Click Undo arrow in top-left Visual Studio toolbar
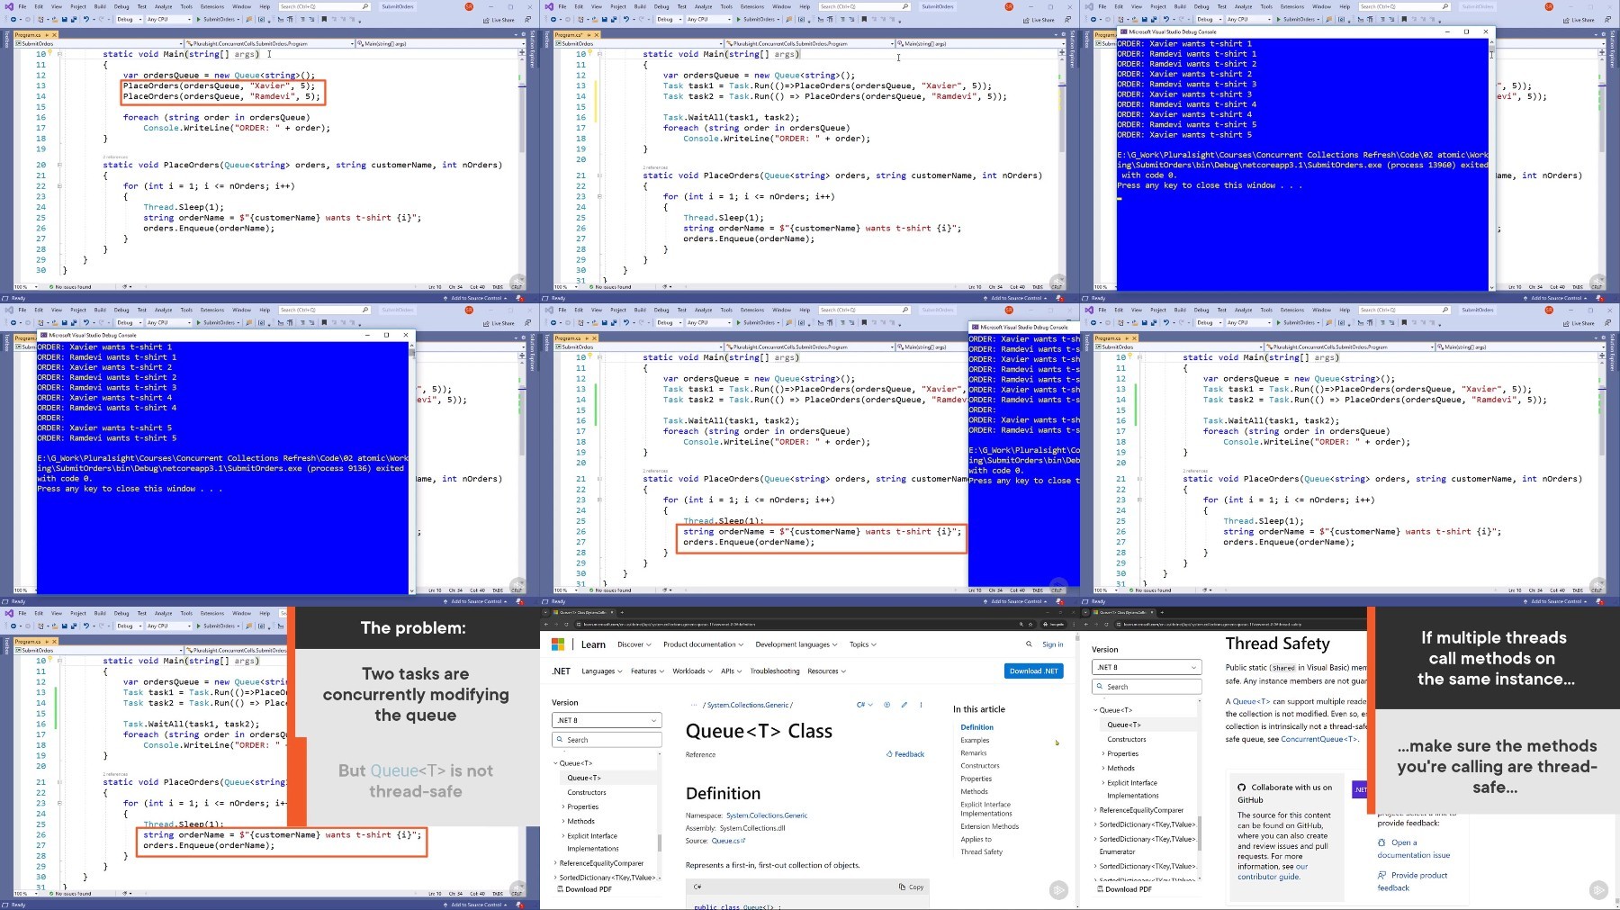1620x910 pixels. (86, 19)
